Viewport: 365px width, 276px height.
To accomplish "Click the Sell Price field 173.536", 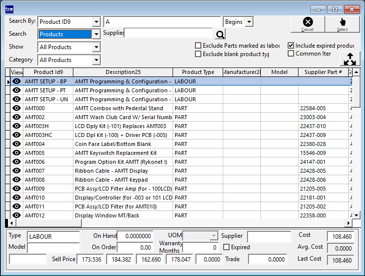I will 90,260.
